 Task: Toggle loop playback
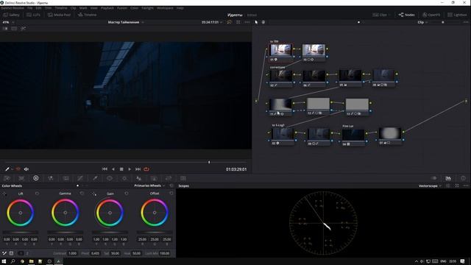pyautogui.click(x=146, y=169)
